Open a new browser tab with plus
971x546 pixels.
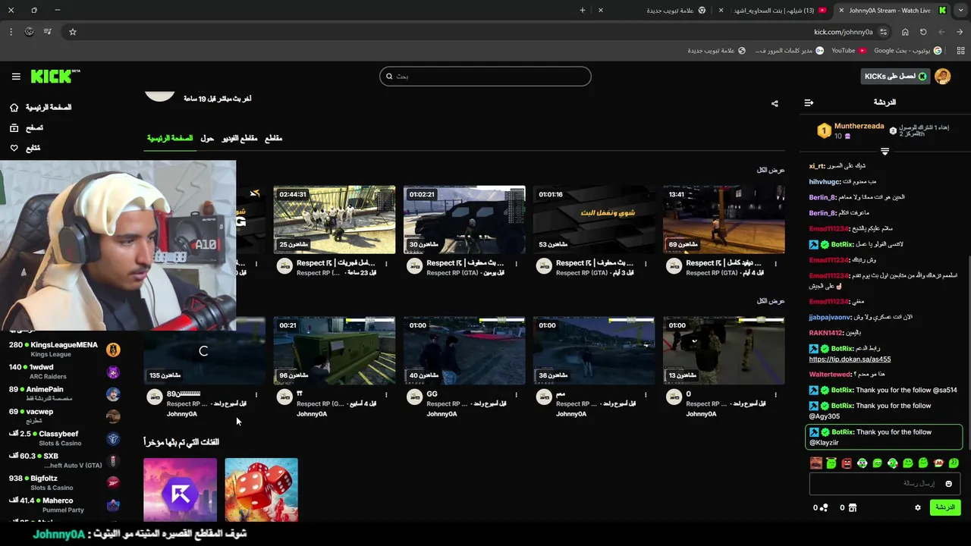click(583, 11)
